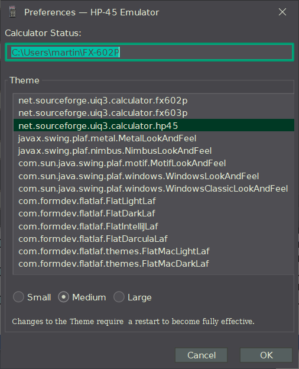Confirm preferences with the OK button
Viewport: 299px width, 369px height.
pyautogui.click(x=266, y=355)
